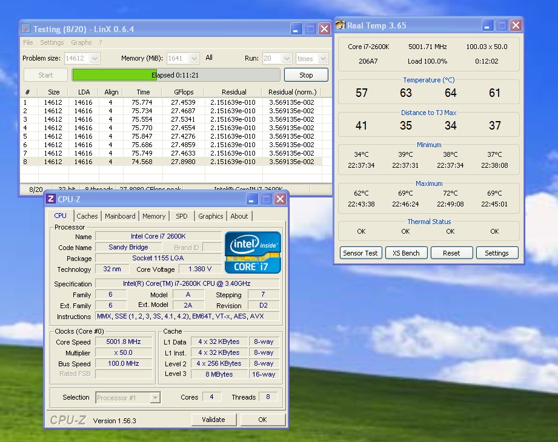The image size is (558, 442).
Task: Click the LinX title bar app icon
Action: click(x=25, y=28)
